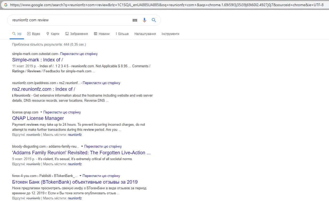The width and height of the screenshot is (329, 201).
Task: Click the blue search magnifier button
Action: 154,20
